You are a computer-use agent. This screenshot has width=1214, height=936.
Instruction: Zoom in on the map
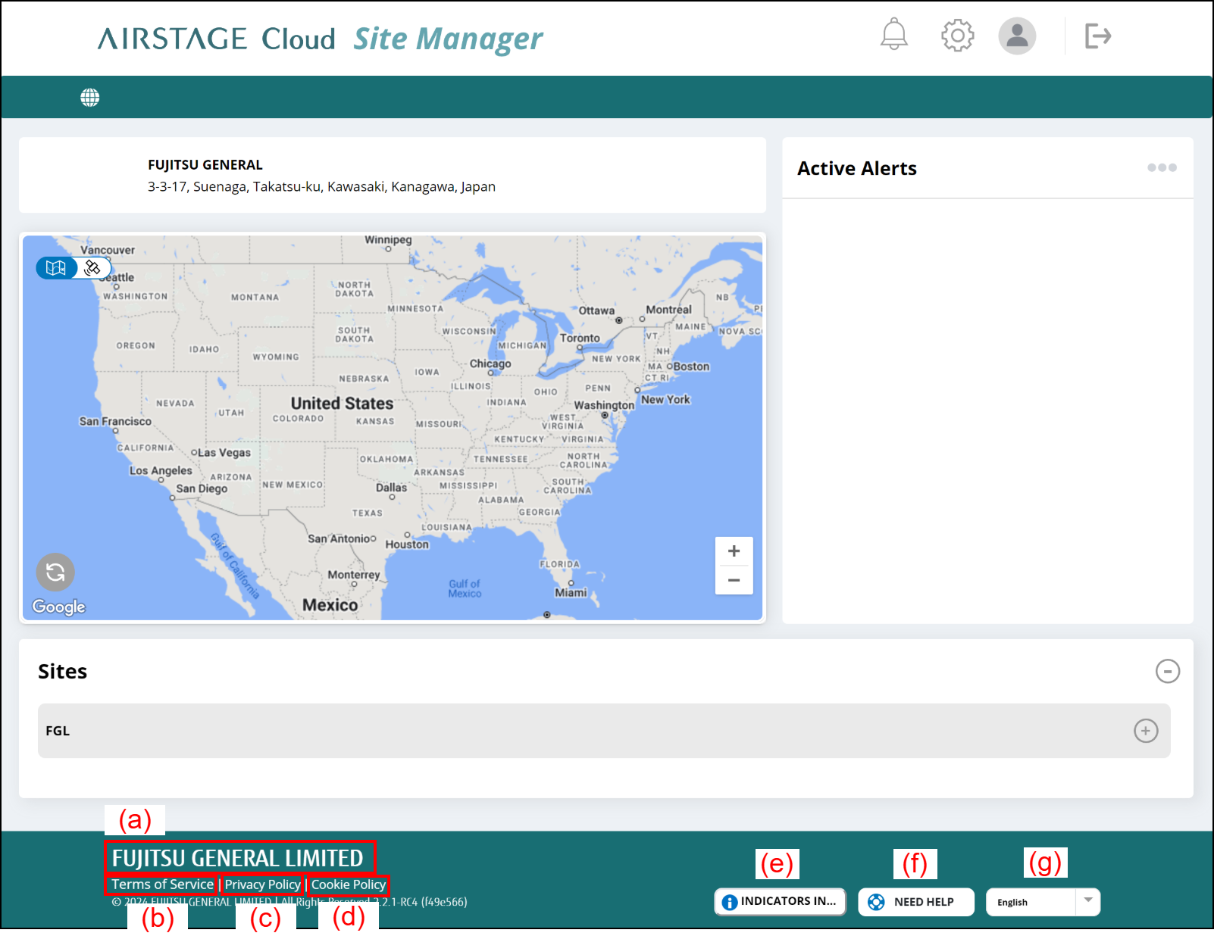pos(734,551)
